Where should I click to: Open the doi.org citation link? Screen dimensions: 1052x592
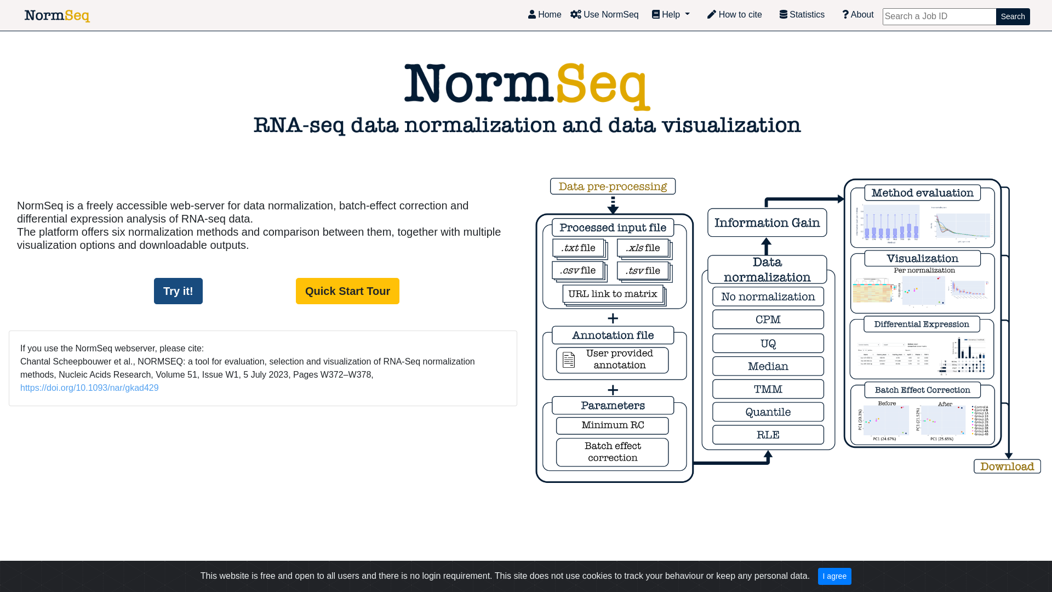click(x=89, y=388)
